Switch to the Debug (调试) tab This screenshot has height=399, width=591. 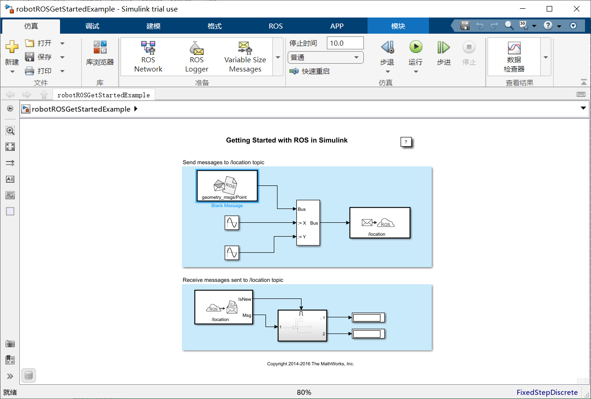click(x=92, y=26)
